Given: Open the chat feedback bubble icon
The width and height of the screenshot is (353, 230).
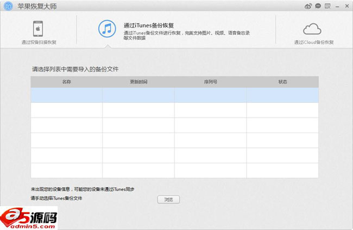Looking at the screenshot, I should 318,6.
